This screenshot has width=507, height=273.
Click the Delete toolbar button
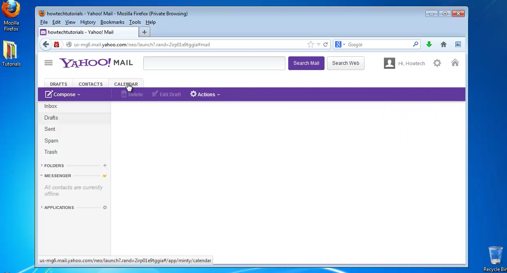tap(132, 94)
